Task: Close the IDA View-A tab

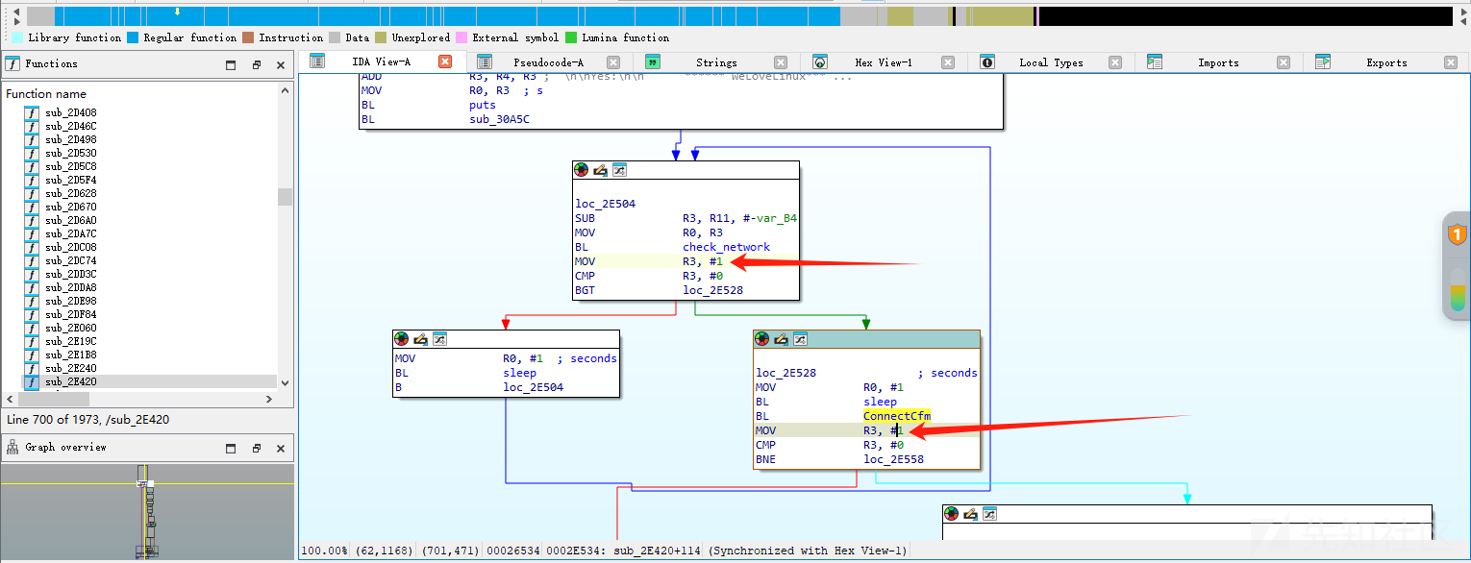Action: 445,61
